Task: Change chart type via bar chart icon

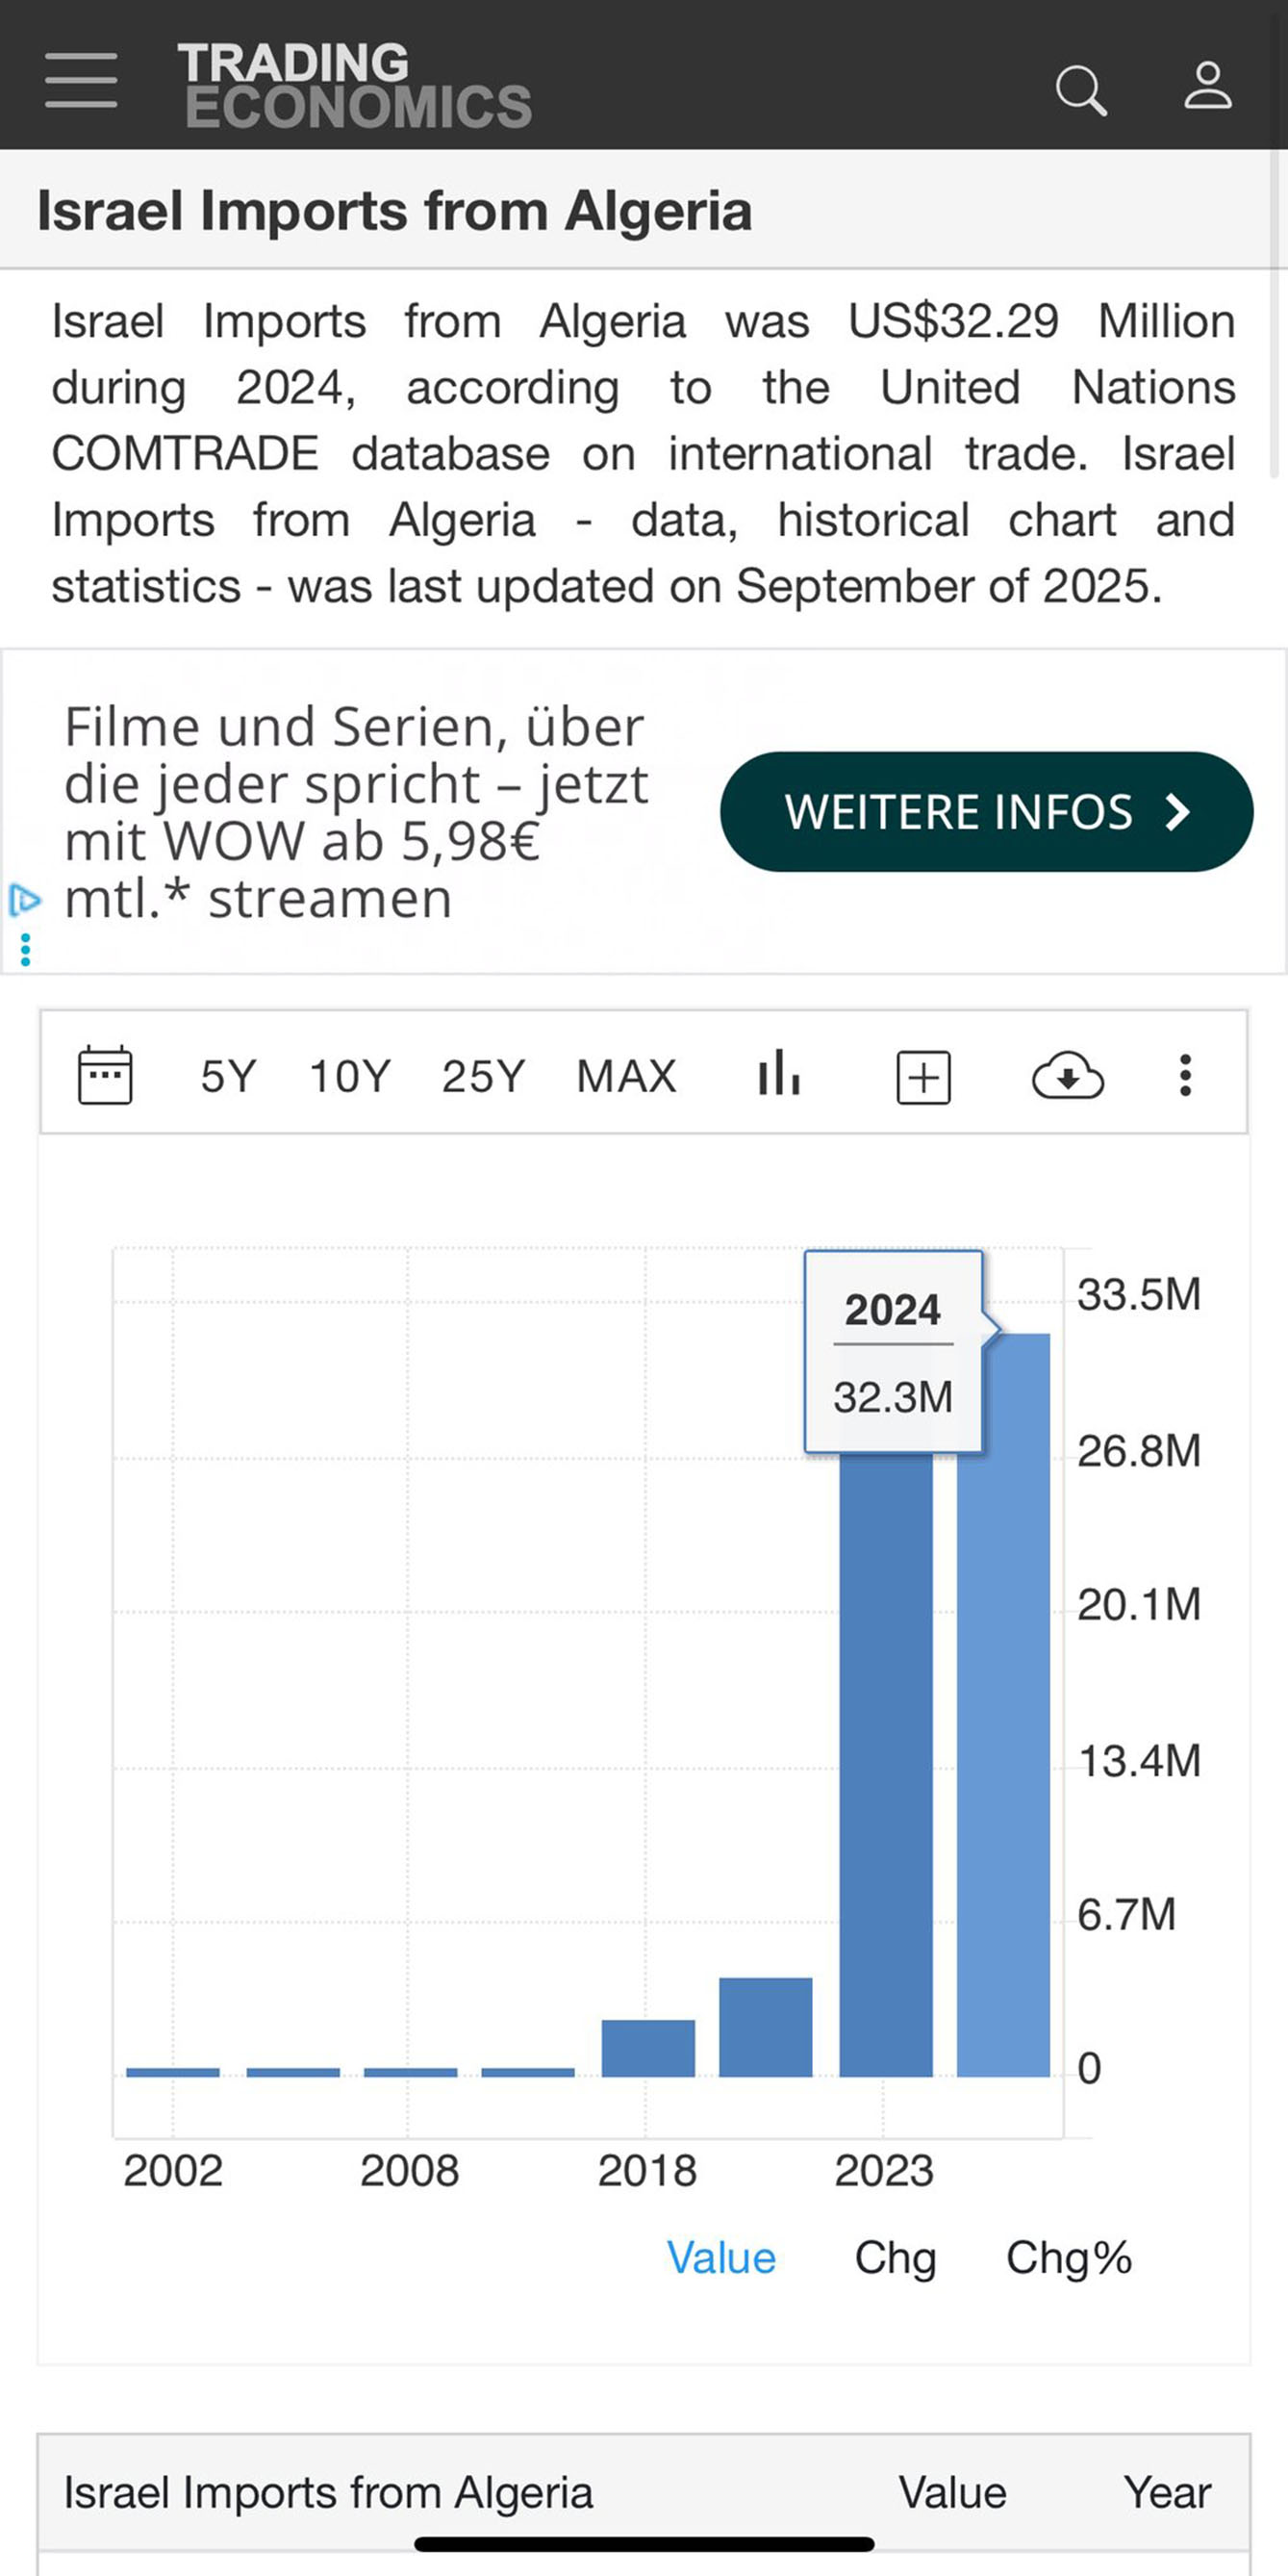Action: (x=778, y=1076)
